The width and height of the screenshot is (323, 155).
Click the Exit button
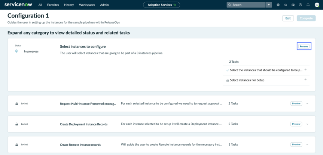coord(288,18)
